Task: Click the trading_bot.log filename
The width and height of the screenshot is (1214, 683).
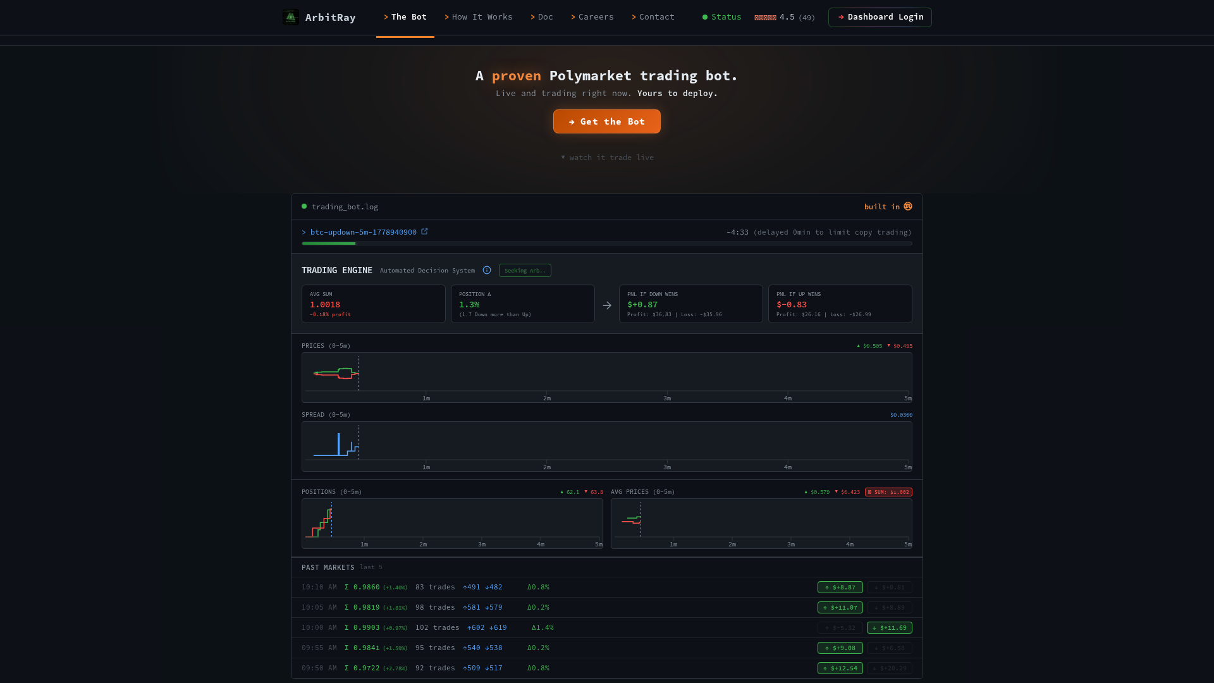Action: click(345, 207)
